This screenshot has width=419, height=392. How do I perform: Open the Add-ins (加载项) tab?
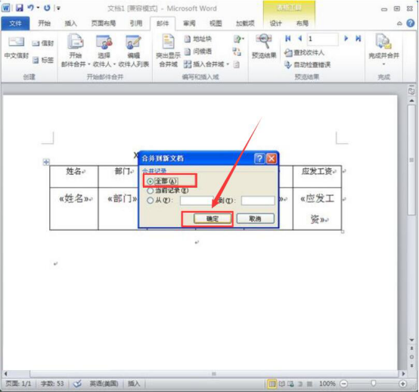(x=245, y=23)
